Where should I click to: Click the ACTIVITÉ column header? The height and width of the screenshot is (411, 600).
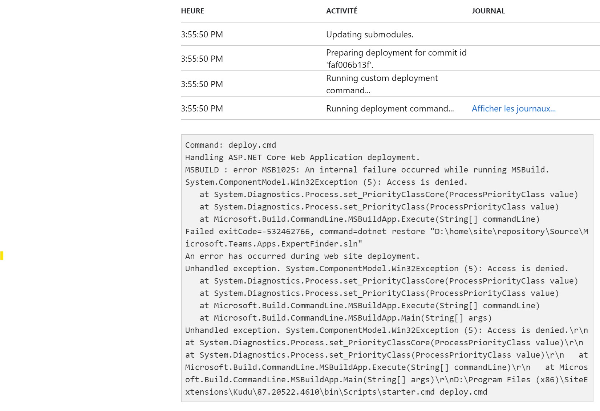click(342, 11)
